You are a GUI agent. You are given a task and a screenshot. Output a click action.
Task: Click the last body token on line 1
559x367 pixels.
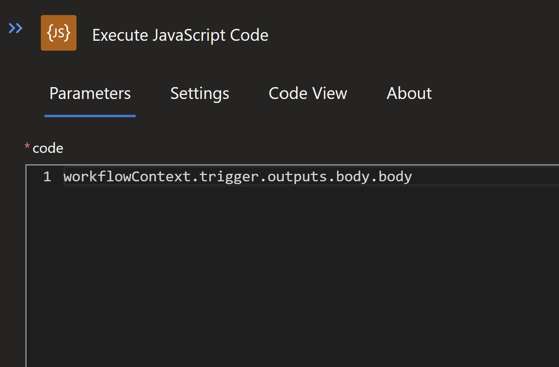(x=395, y=177)
